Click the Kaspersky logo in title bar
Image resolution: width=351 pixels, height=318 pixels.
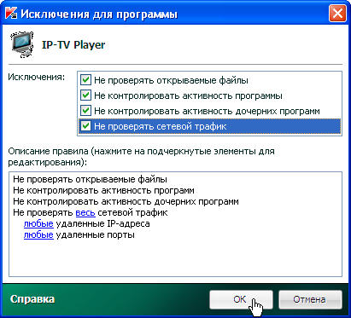click(11, 14)
